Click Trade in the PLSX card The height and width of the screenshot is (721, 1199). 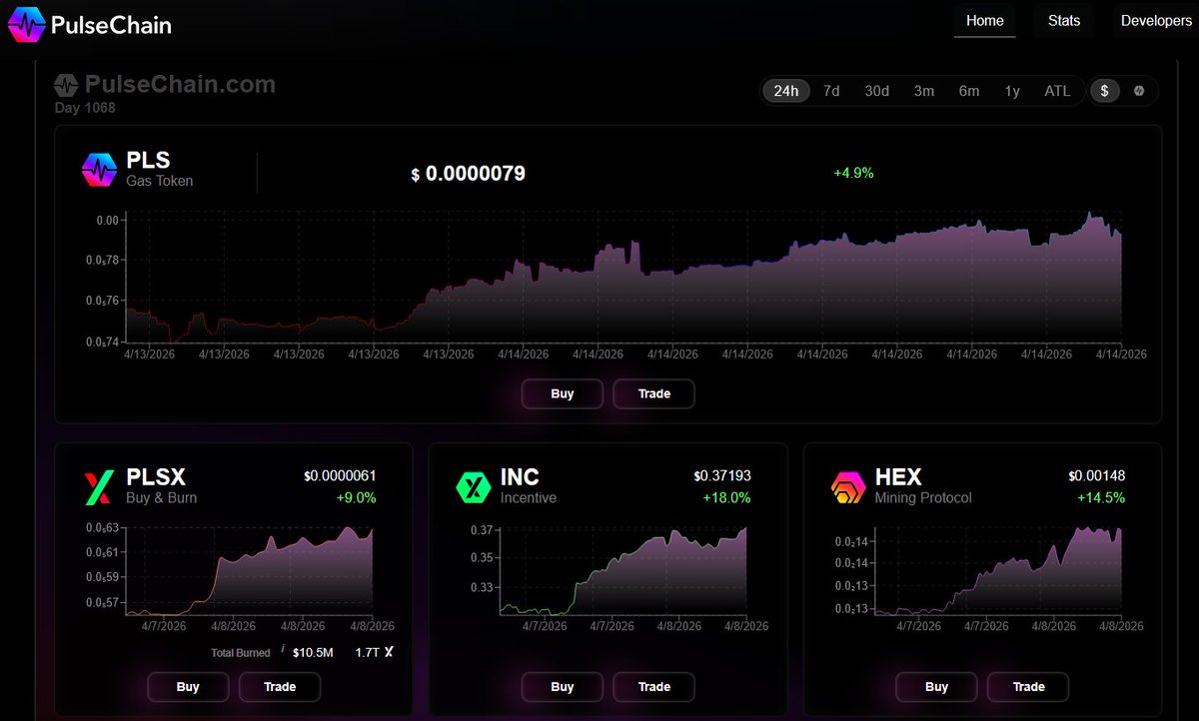pyautogui.click(x=280, y=687)
